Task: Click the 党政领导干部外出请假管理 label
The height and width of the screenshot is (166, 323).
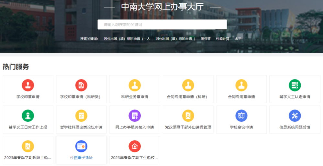Action: click(x=188, y=127)
